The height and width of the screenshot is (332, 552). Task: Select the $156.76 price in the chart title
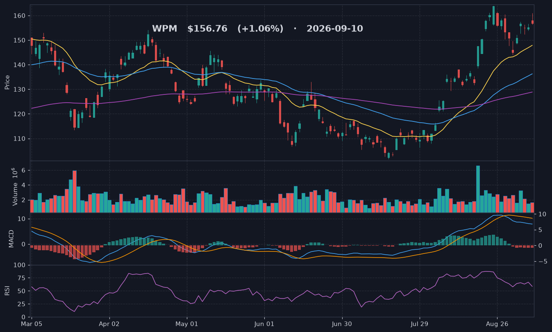[x=207, y=29]
